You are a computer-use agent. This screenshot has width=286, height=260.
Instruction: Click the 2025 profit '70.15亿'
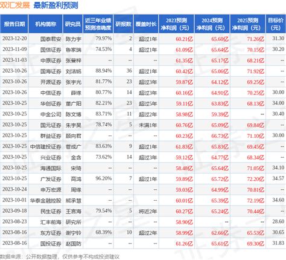pos(256,50)
